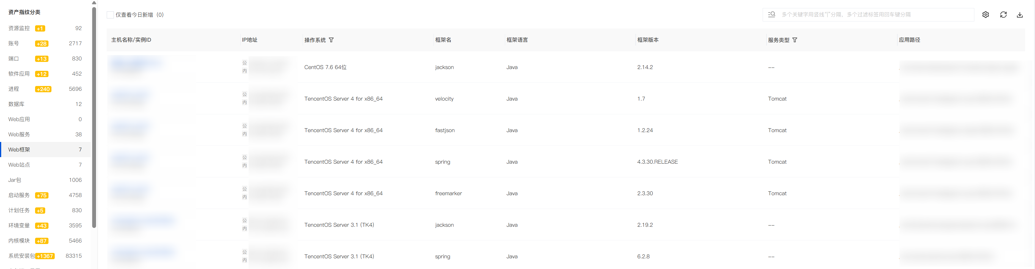Click the search filter icon
This screenshot has height=269, width=1035.
coord(772,15)
